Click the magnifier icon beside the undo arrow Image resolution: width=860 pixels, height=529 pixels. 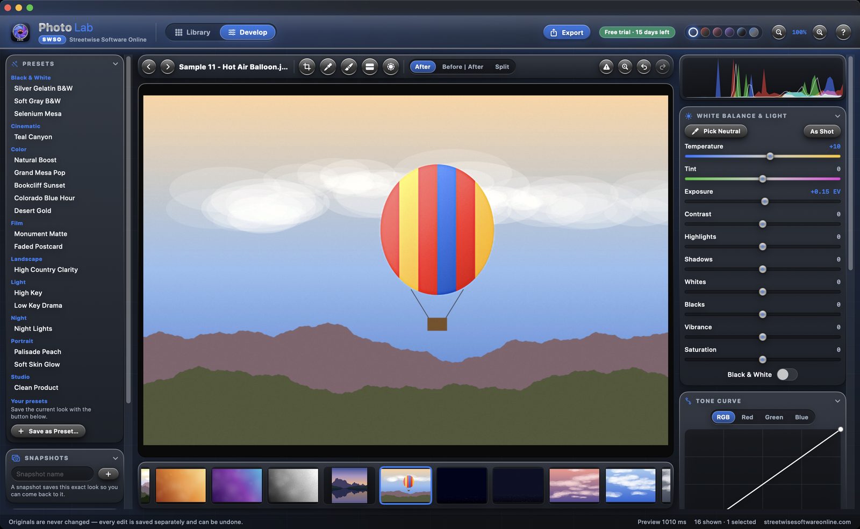pos(625,67)
